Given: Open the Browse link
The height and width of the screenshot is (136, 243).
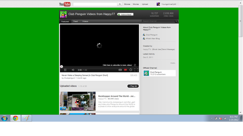Looking at the screenshot, I should point(127,4).
